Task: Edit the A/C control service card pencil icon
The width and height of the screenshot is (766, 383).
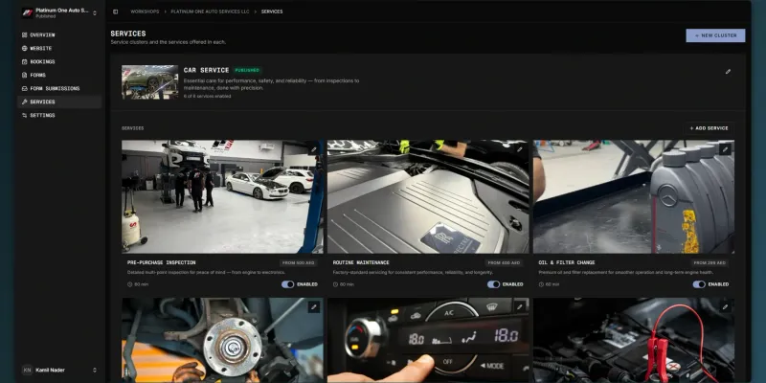Action: 519,307
